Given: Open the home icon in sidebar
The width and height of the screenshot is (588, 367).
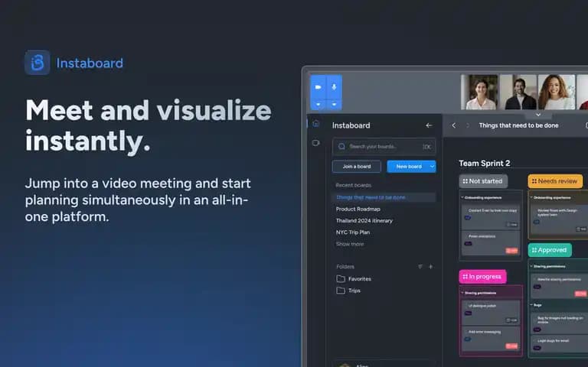Looking at the screenshot, I should (316, 124).
